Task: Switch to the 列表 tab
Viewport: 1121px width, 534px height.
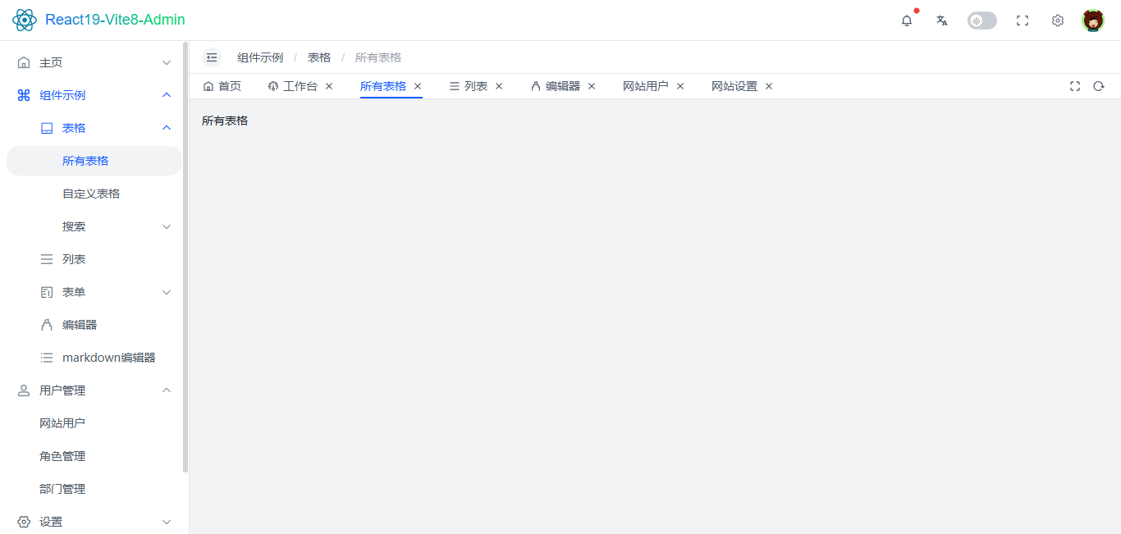Action: pos(469,86)
